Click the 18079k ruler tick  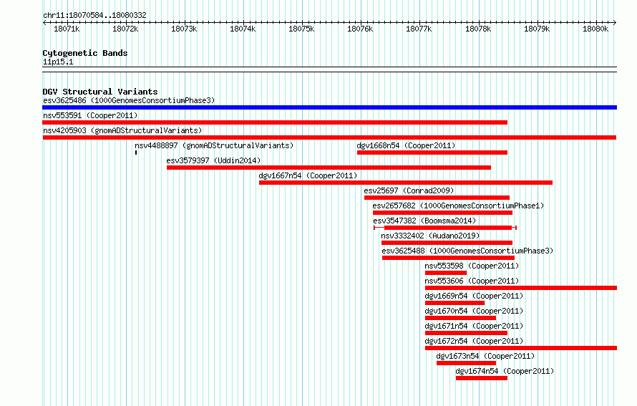[537, 29]
